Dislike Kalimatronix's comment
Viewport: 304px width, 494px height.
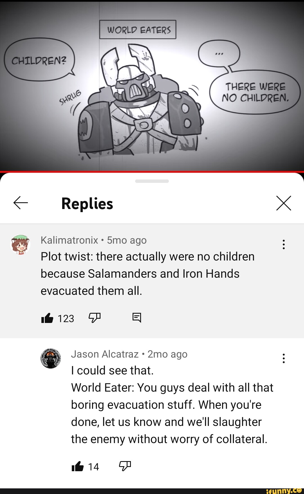point(95,318)
